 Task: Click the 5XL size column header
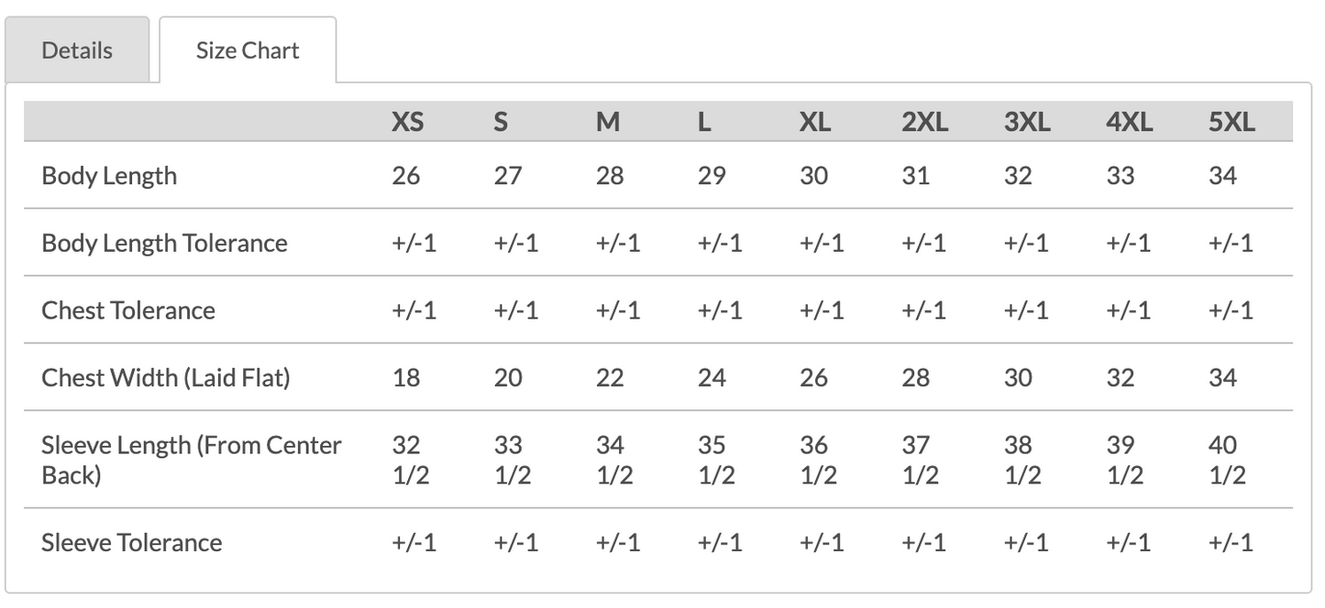pyautogui.click(x=1231, y=122)
